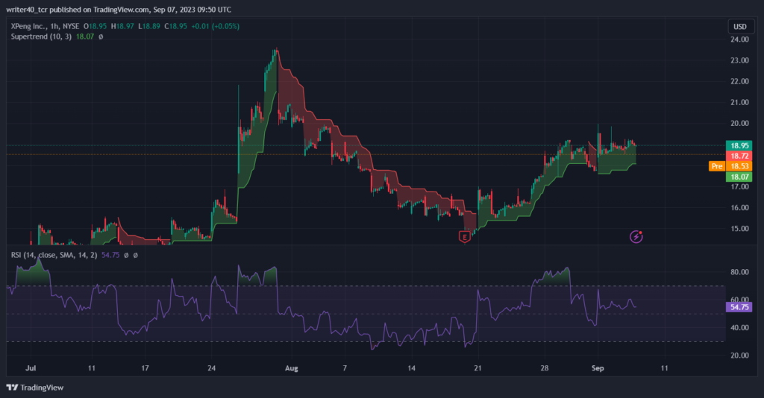Click the TradingView logo
This screenshot has width=764, height=398.
click(x=35, y=388)
